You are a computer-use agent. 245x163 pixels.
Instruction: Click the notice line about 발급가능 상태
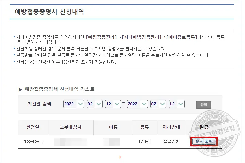coord(91,49)
